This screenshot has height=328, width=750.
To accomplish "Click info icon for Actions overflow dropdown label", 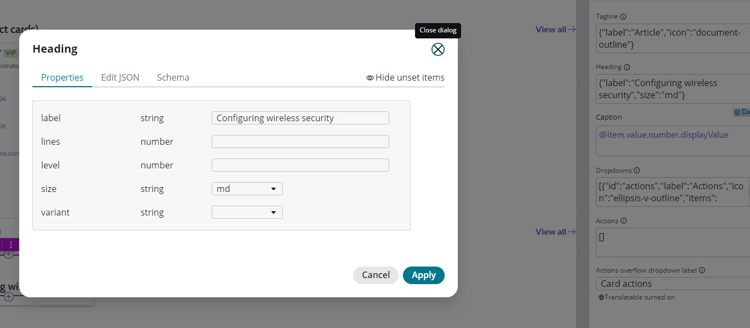I will click(x=702, y=270).
